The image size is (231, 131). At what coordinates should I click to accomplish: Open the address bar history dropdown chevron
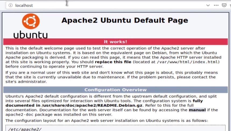click(x=208, y=5)
